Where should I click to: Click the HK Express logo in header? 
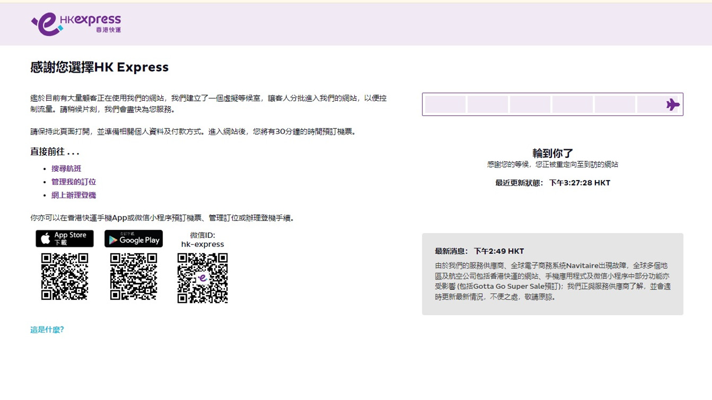76,24
